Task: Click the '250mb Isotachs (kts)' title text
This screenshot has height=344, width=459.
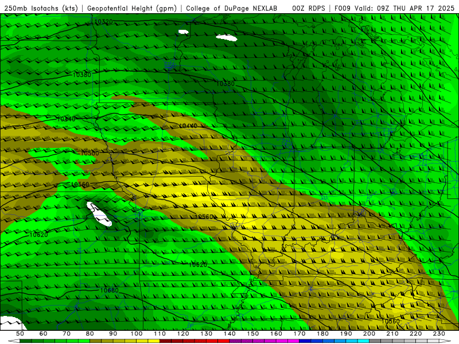Action: (x=41, y=9)
